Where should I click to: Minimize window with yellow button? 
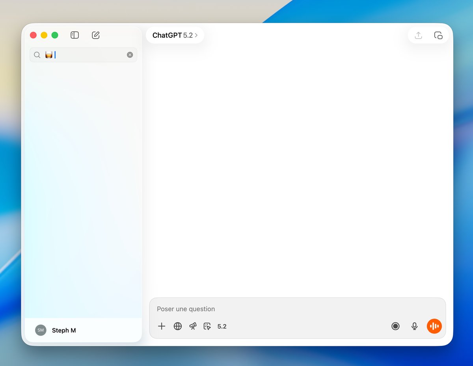(44, 35)
